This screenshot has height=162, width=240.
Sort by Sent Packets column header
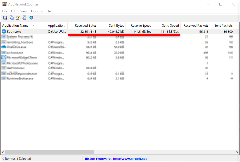[222, 26]
